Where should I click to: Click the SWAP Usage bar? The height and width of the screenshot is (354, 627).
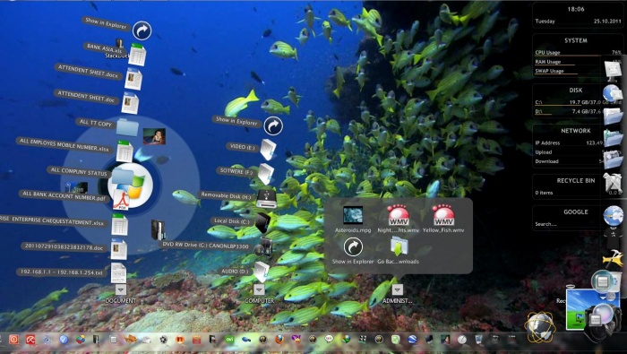click(579, 71)
